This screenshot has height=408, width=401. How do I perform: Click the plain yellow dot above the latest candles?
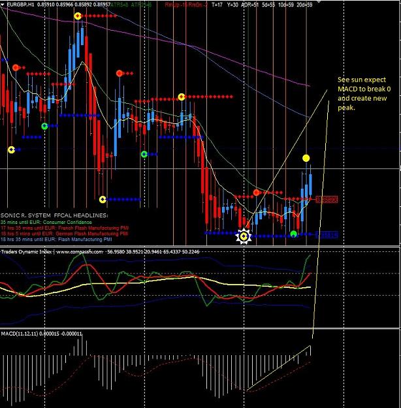306,158
